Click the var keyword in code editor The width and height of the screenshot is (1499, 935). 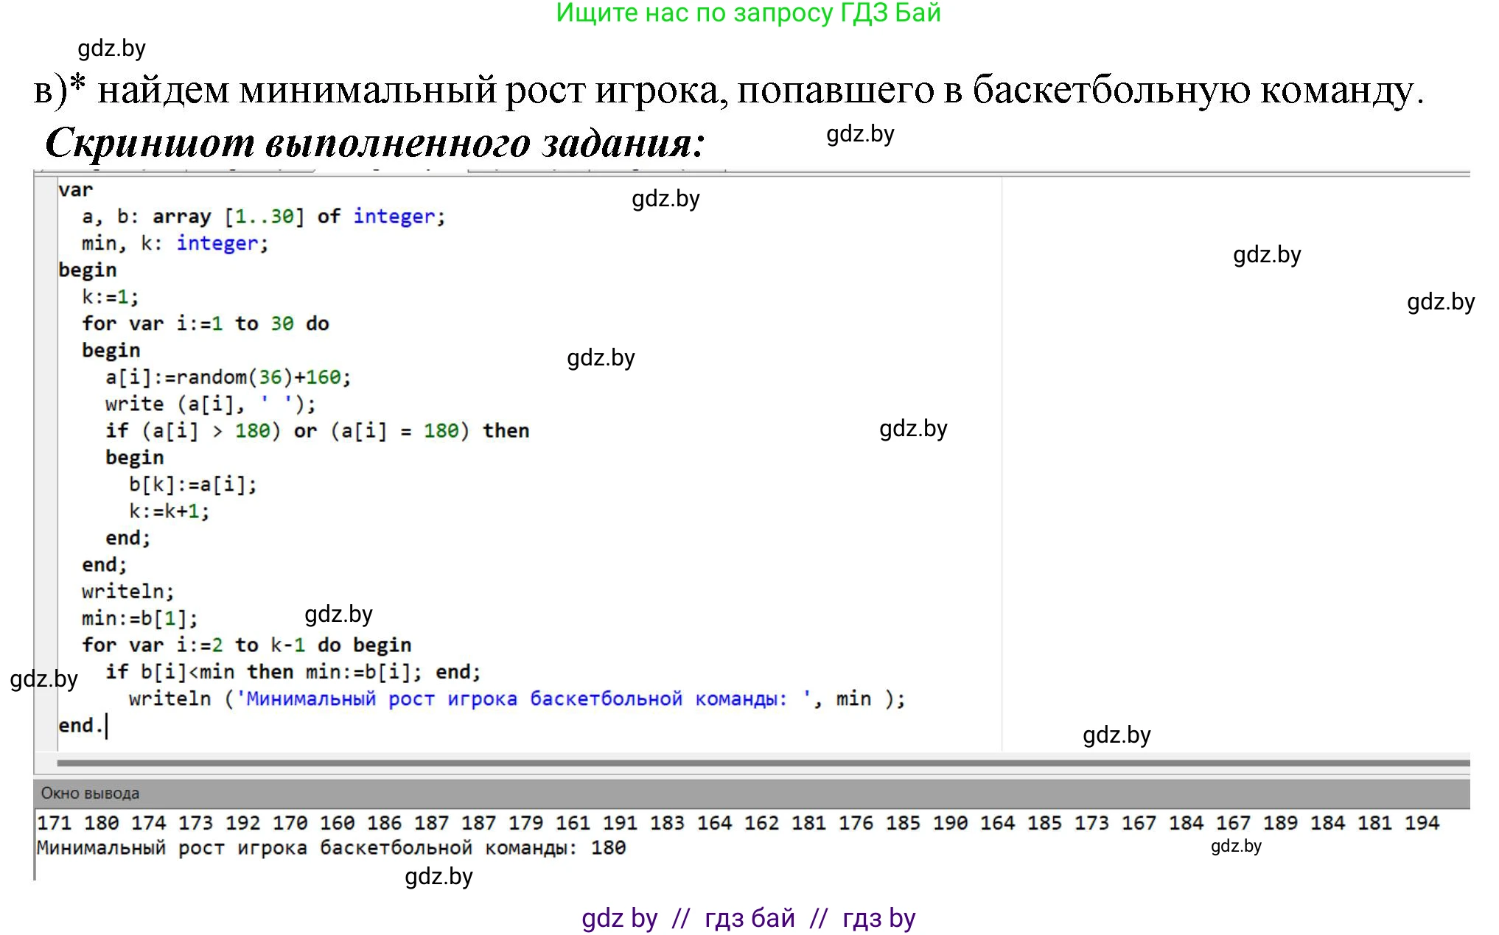(76, 189)
